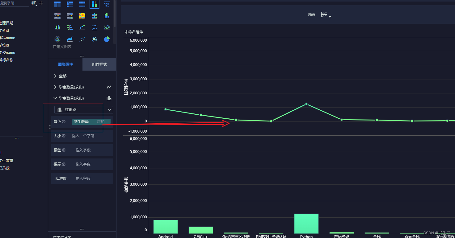Click the 未命名组件 component title
This screenshot has height=238, width=455.
[x=134, y=32]
